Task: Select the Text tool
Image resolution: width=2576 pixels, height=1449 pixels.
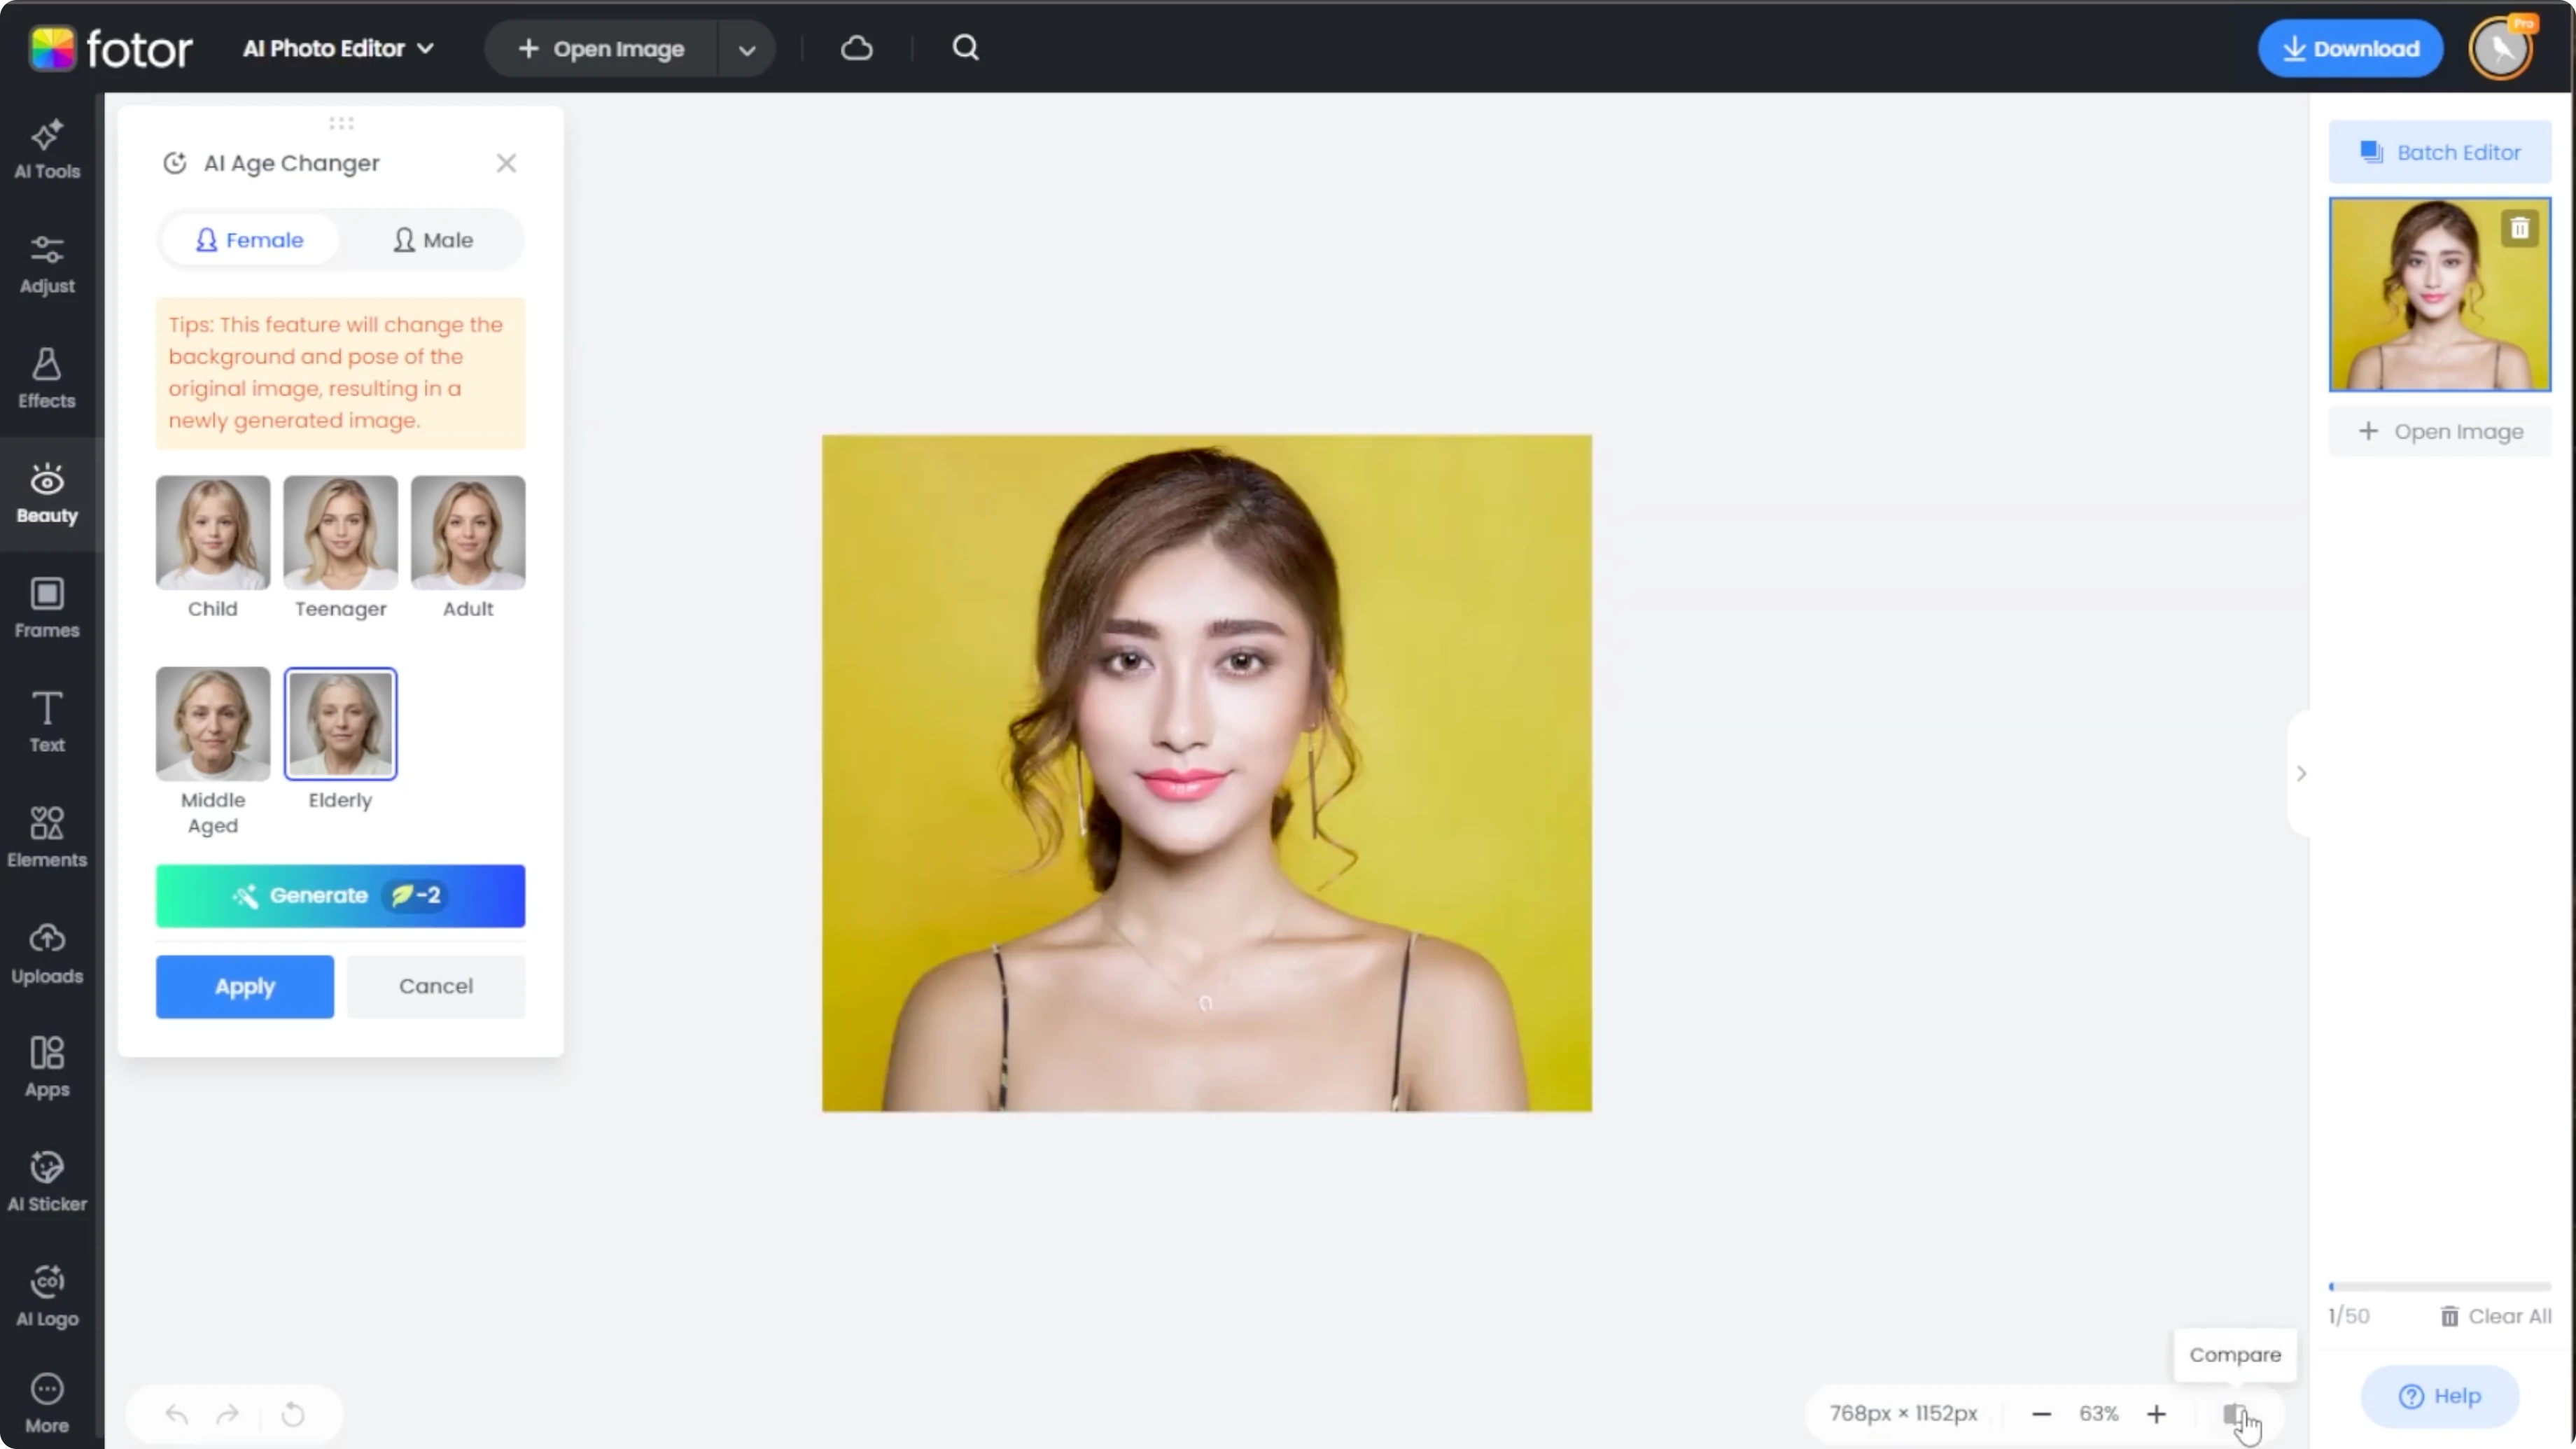Action: [47, 723]
